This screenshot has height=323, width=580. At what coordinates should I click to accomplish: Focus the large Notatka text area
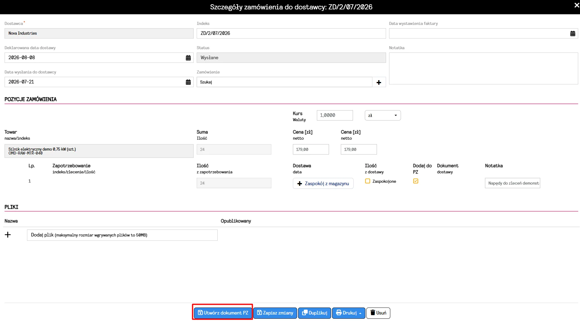pyautogui.click(x=483, y=68)
